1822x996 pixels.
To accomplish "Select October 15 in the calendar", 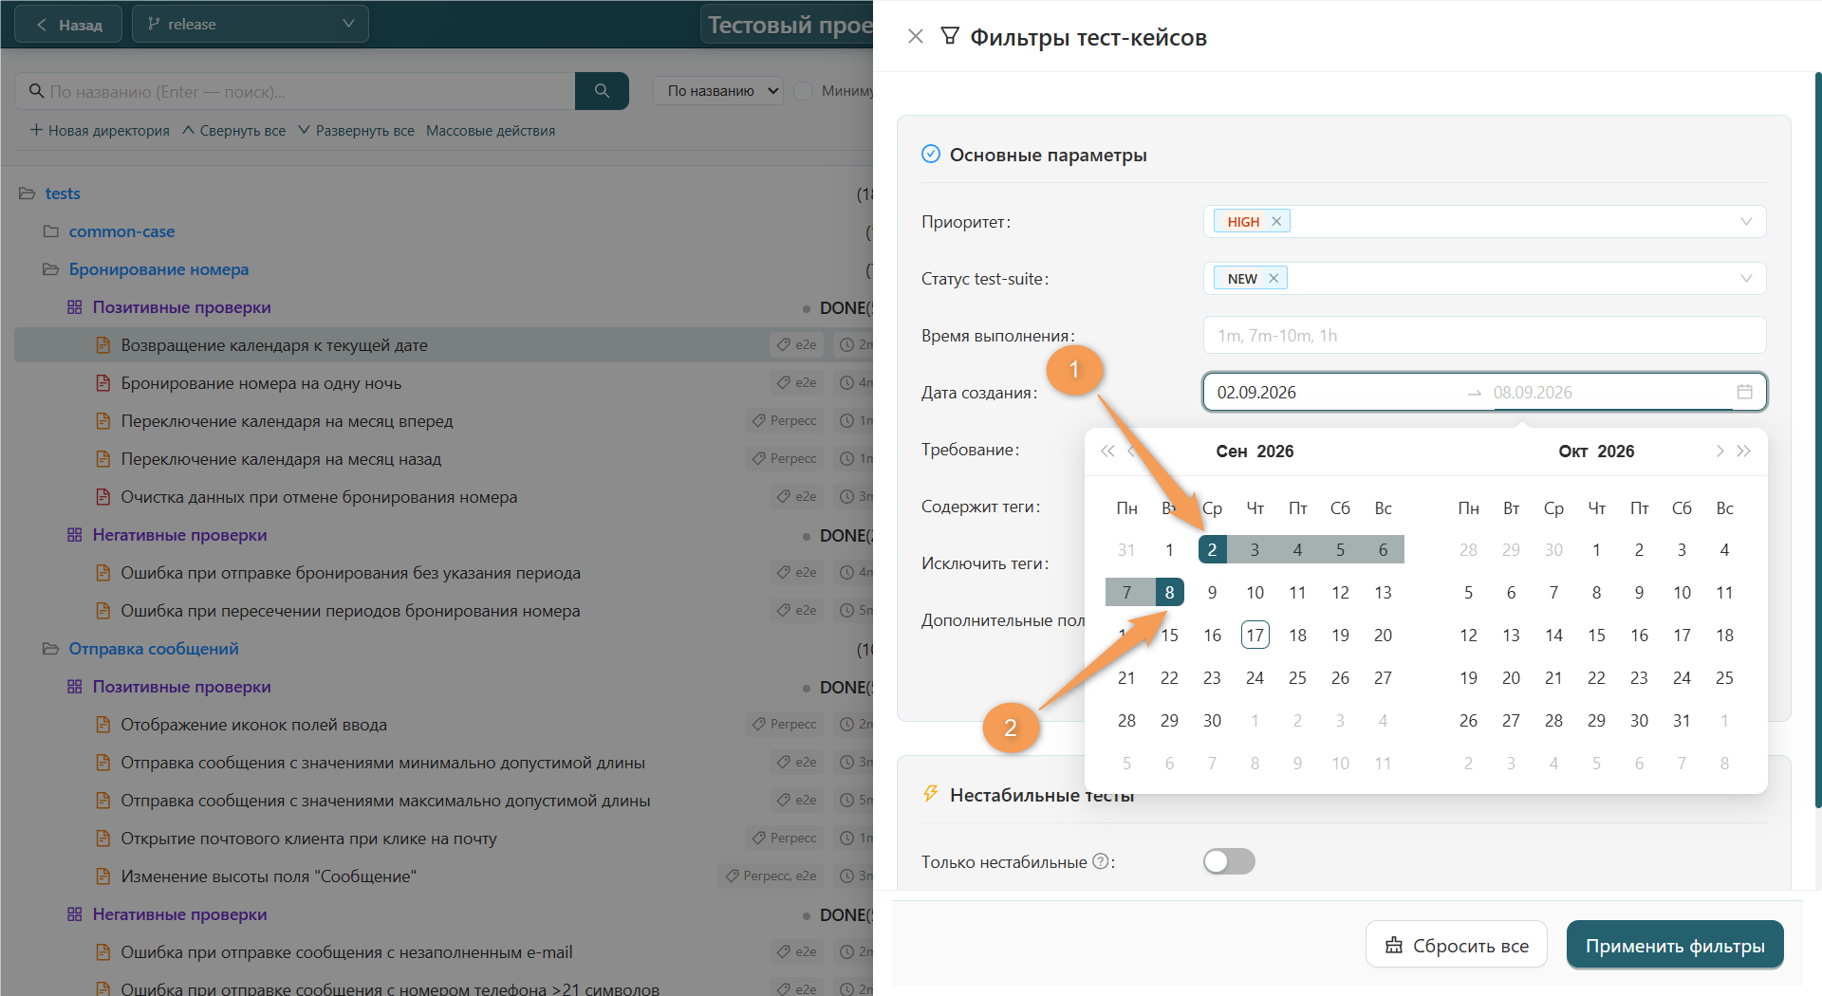I will coord(1596,635).
